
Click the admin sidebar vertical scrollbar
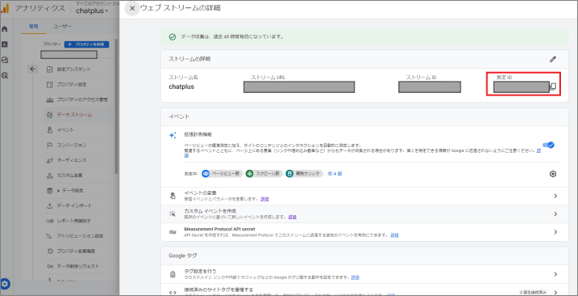[x=116, y=107]
